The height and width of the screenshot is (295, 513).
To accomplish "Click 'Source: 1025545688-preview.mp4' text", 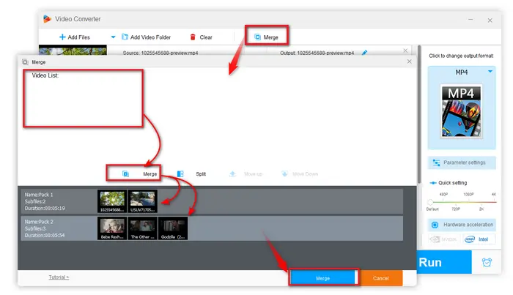I will [x=160, y=53].
